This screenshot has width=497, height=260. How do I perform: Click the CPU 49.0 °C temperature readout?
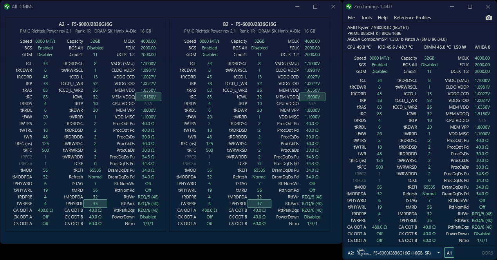click(x=359, y=47)
